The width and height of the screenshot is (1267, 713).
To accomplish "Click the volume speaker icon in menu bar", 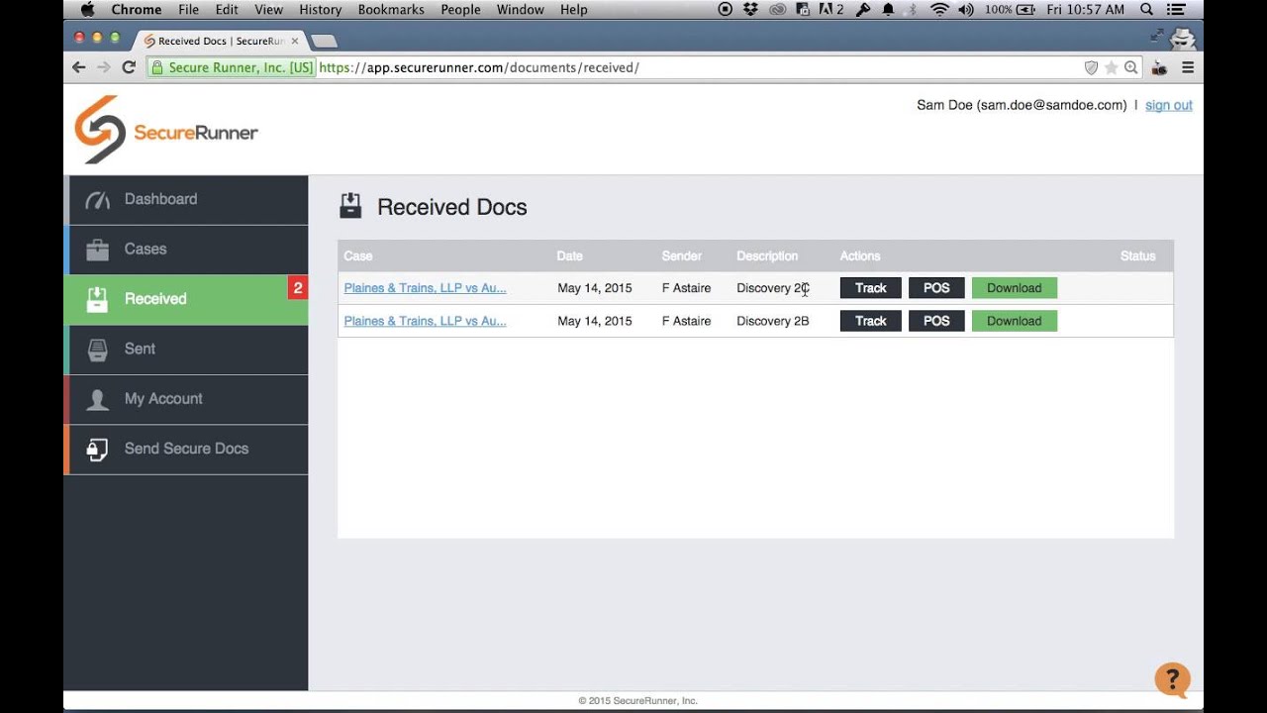I will 966,9.
